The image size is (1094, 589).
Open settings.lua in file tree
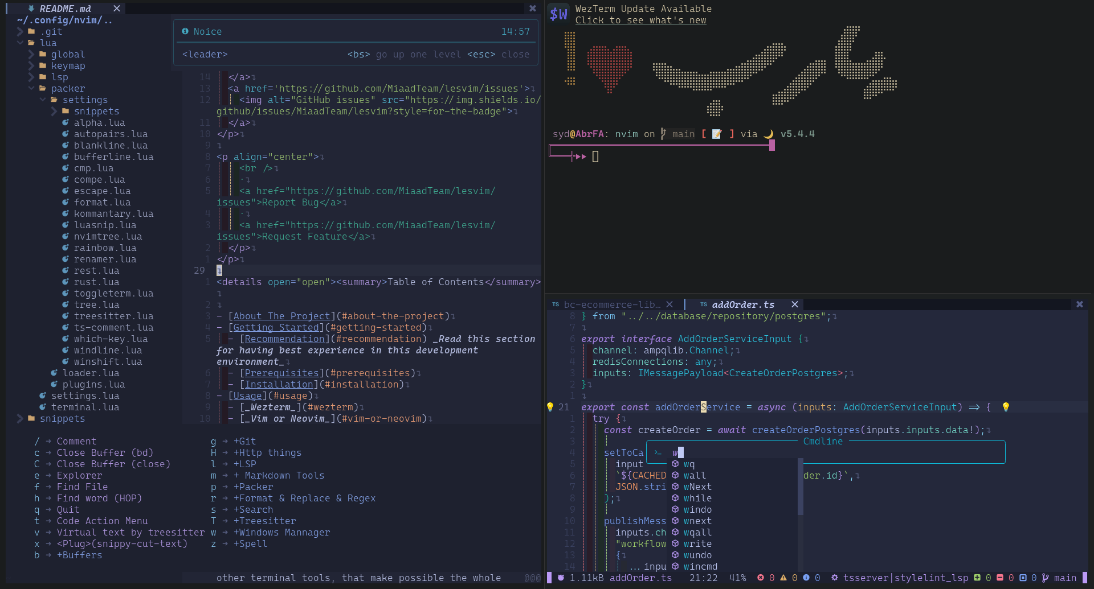pos(85,396)
